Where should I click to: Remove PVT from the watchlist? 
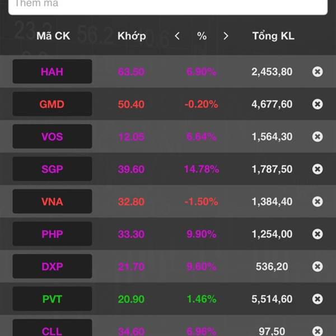(318, 299)
